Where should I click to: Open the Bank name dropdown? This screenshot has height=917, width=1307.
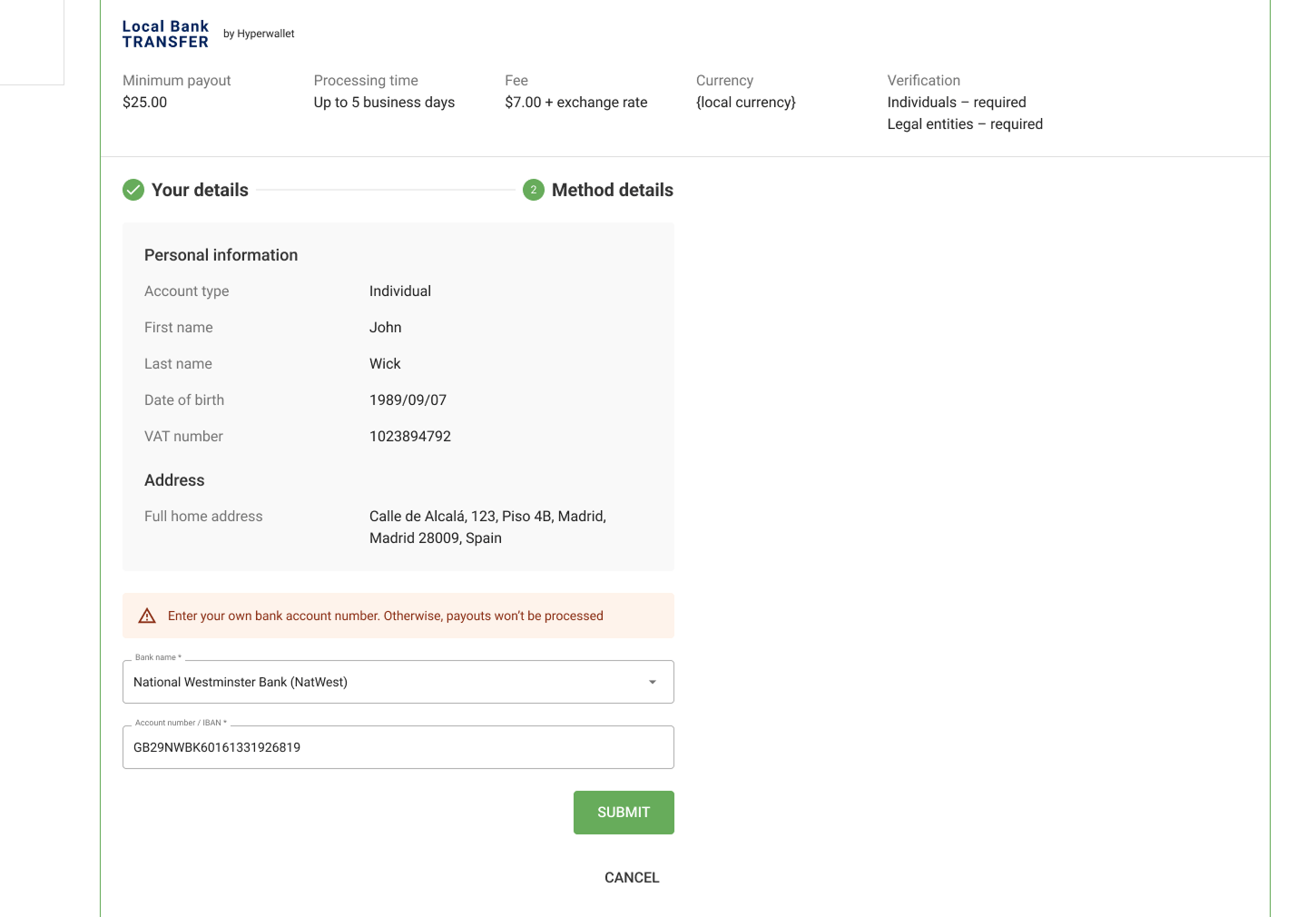click(398, 681)
